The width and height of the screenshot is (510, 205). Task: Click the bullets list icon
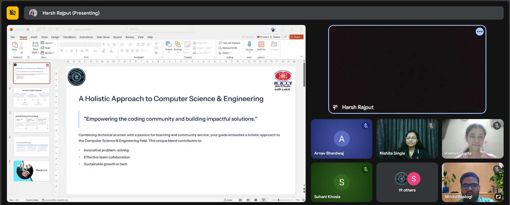(x=122, y=44)
